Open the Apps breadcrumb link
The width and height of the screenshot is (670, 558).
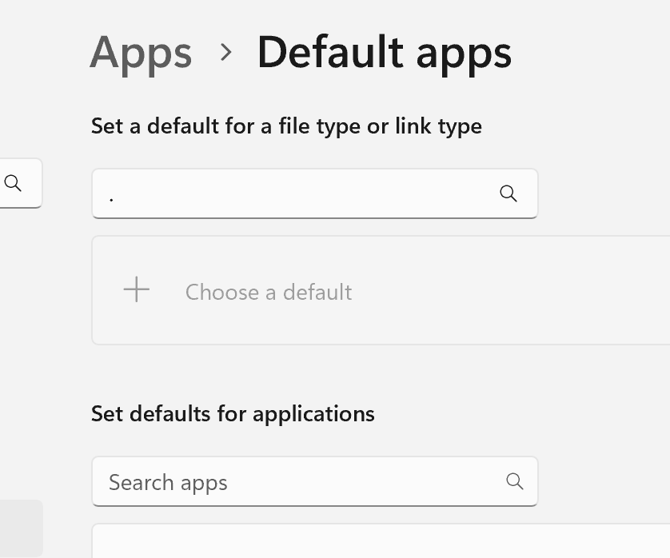click(x=141, y=53)
